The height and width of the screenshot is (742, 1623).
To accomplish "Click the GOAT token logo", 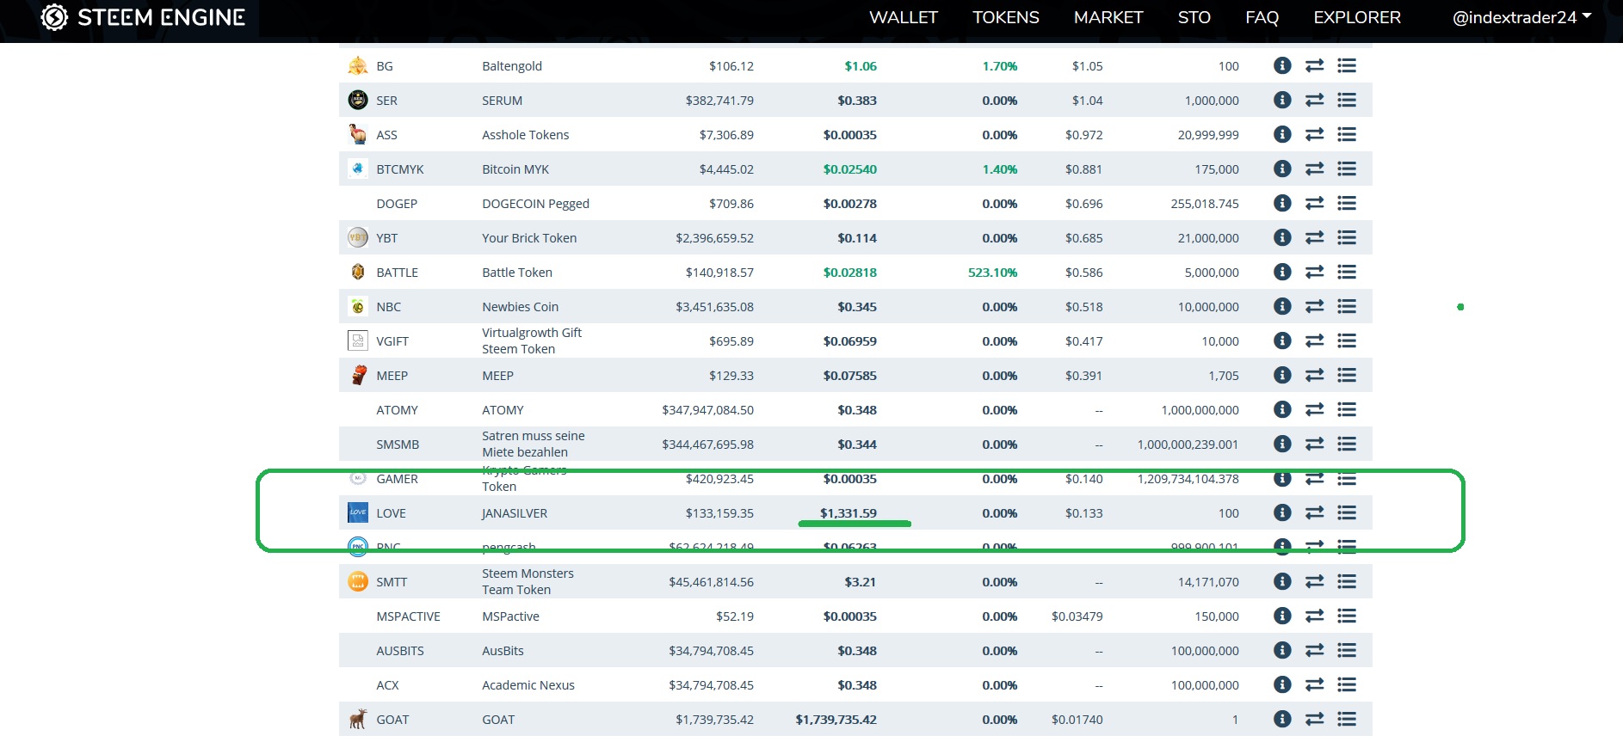I will point(357,719).
